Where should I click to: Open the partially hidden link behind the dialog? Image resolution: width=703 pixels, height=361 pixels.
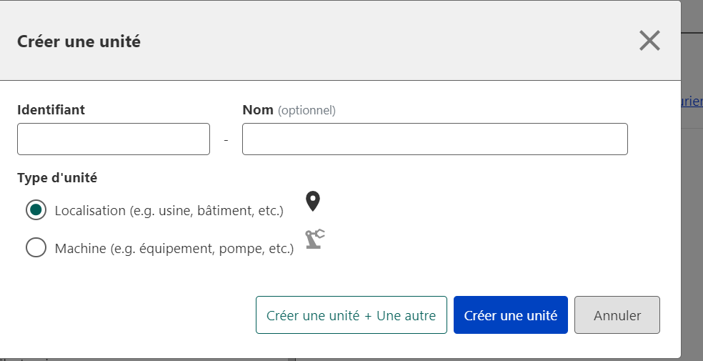[692, 102]
